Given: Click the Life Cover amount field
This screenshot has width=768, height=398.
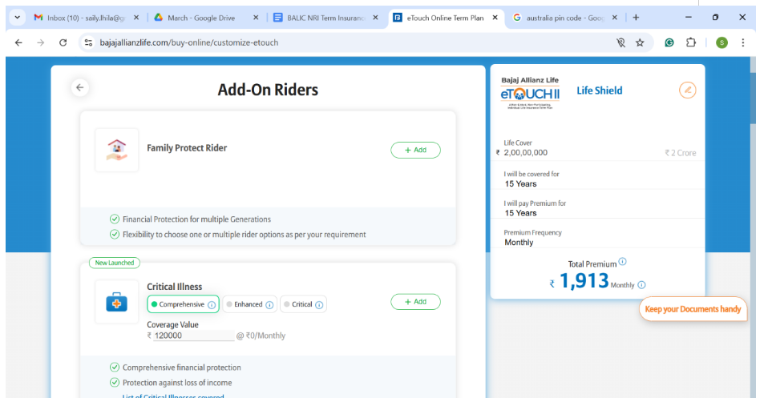Looking at the screenshot, I should pos(526,153).
